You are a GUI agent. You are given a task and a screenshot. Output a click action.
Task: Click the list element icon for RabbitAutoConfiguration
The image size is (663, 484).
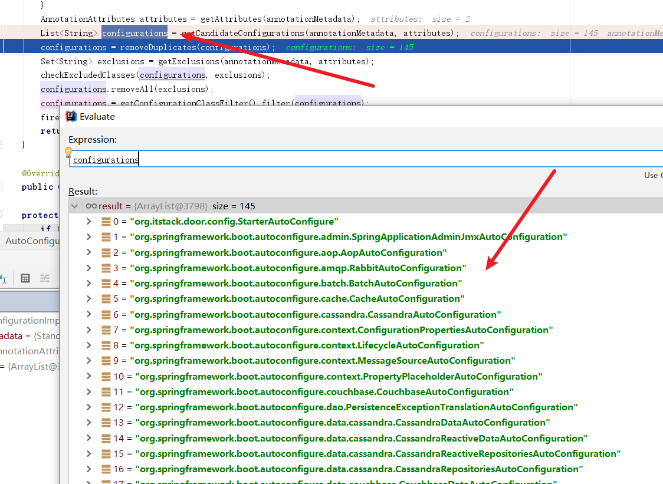tap(106, 268)
